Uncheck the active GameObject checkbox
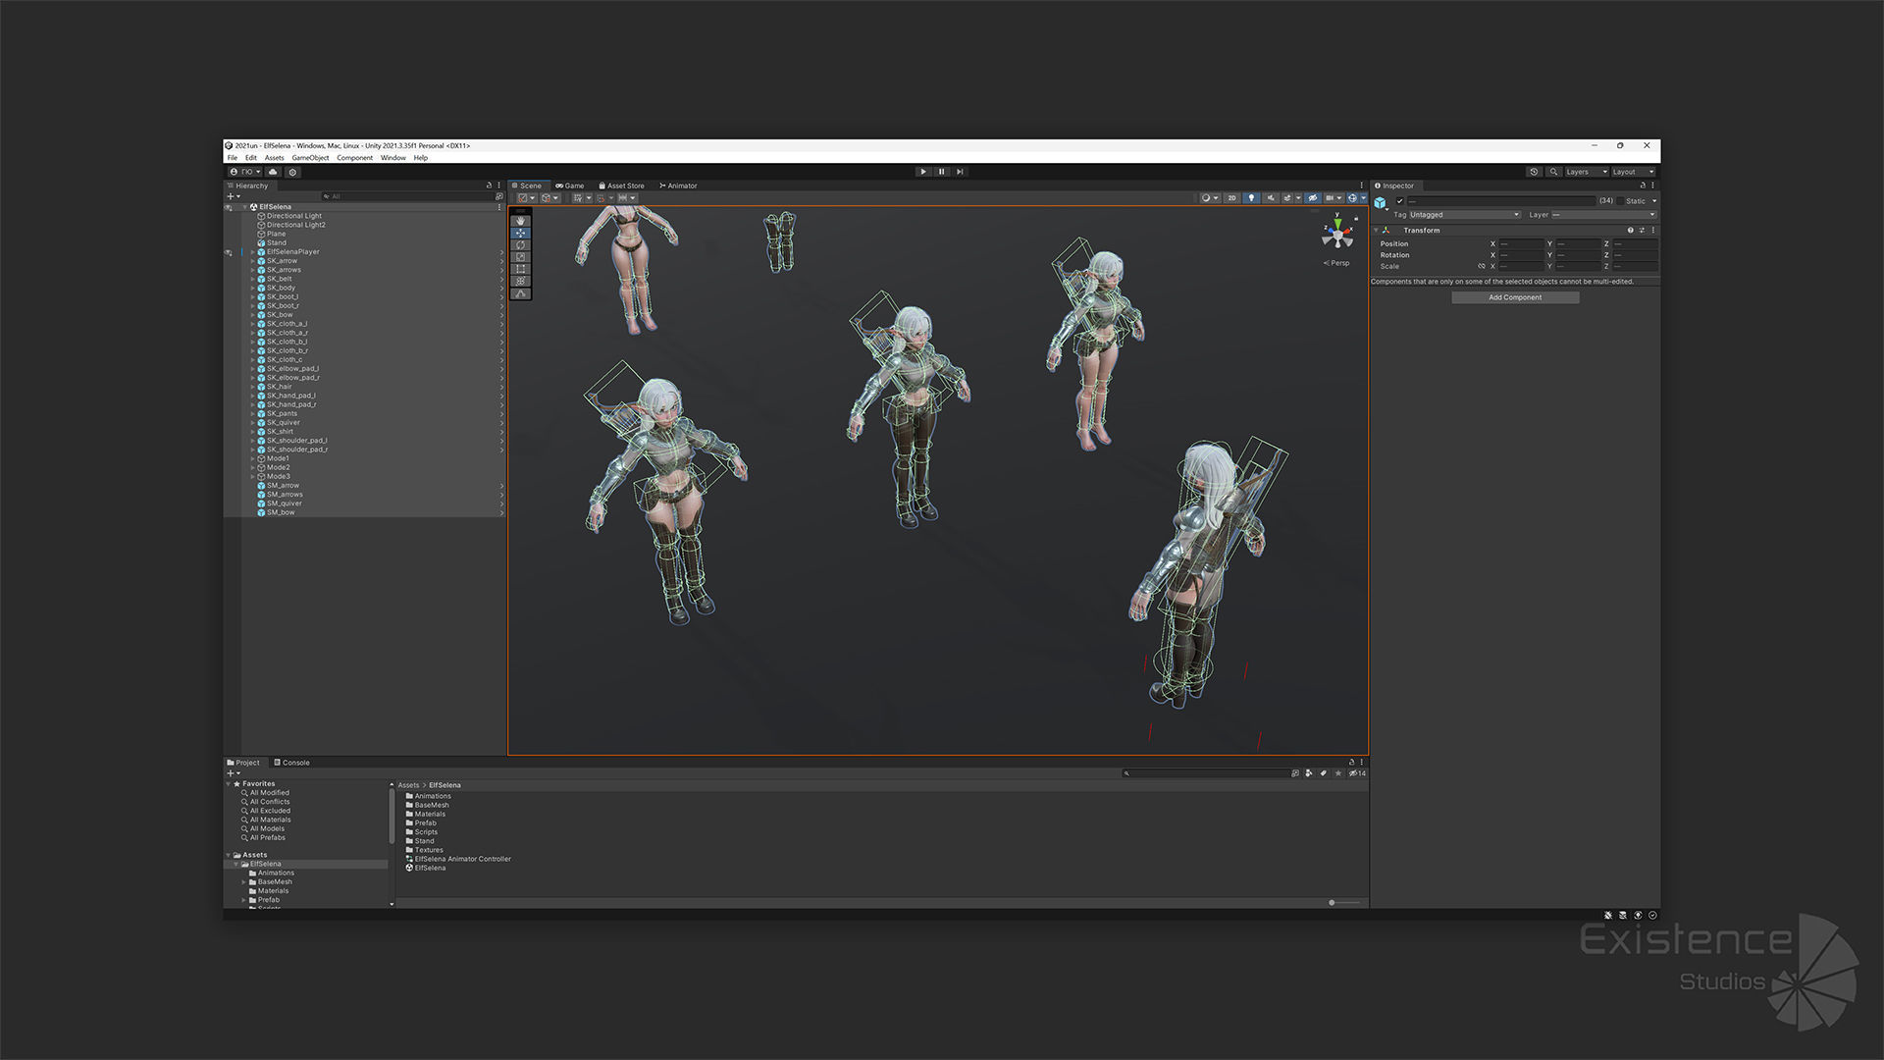 [1400, 201]
